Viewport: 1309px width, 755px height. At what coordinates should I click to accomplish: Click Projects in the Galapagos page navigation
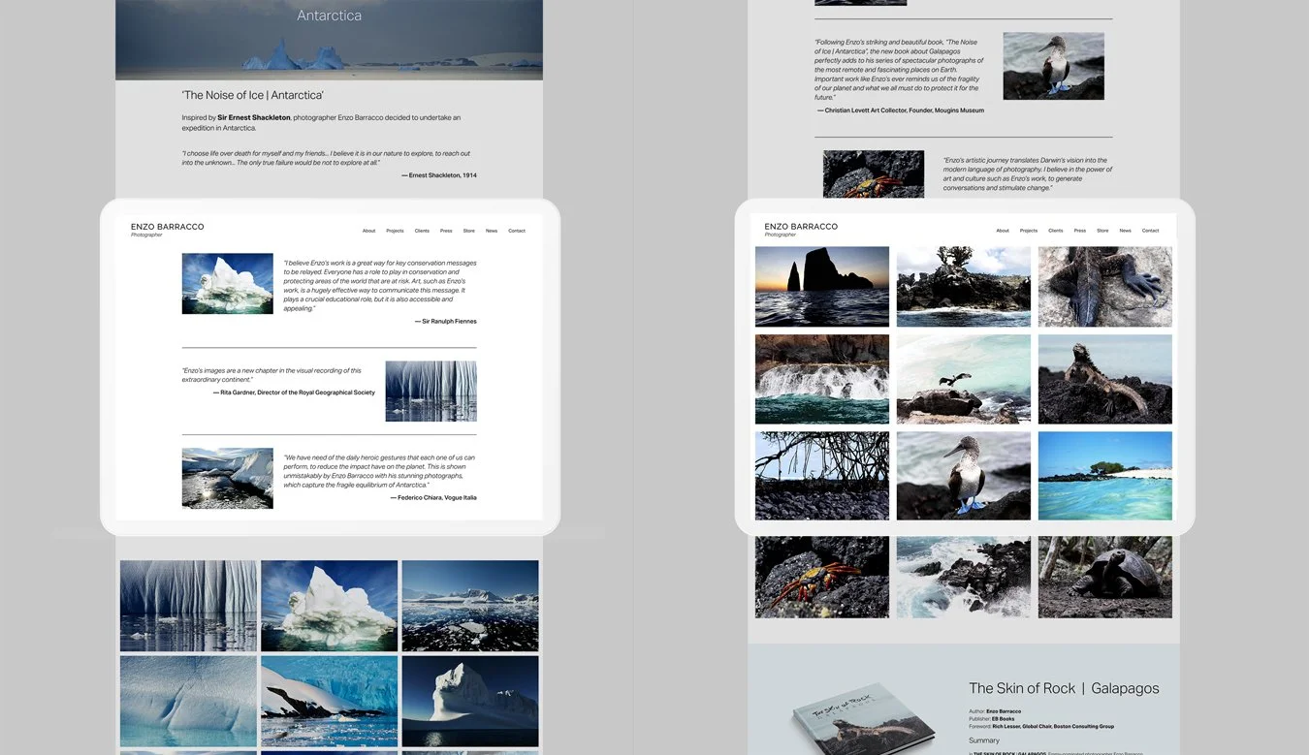1029,231
